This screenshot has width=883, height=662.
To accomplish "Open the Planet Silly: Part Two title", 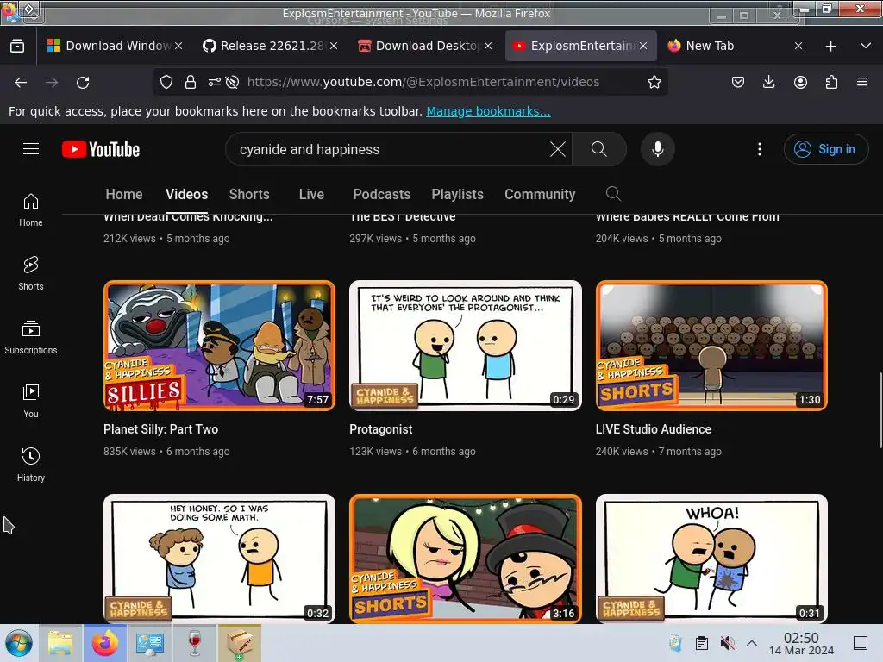I will click(x=160, y=429).
